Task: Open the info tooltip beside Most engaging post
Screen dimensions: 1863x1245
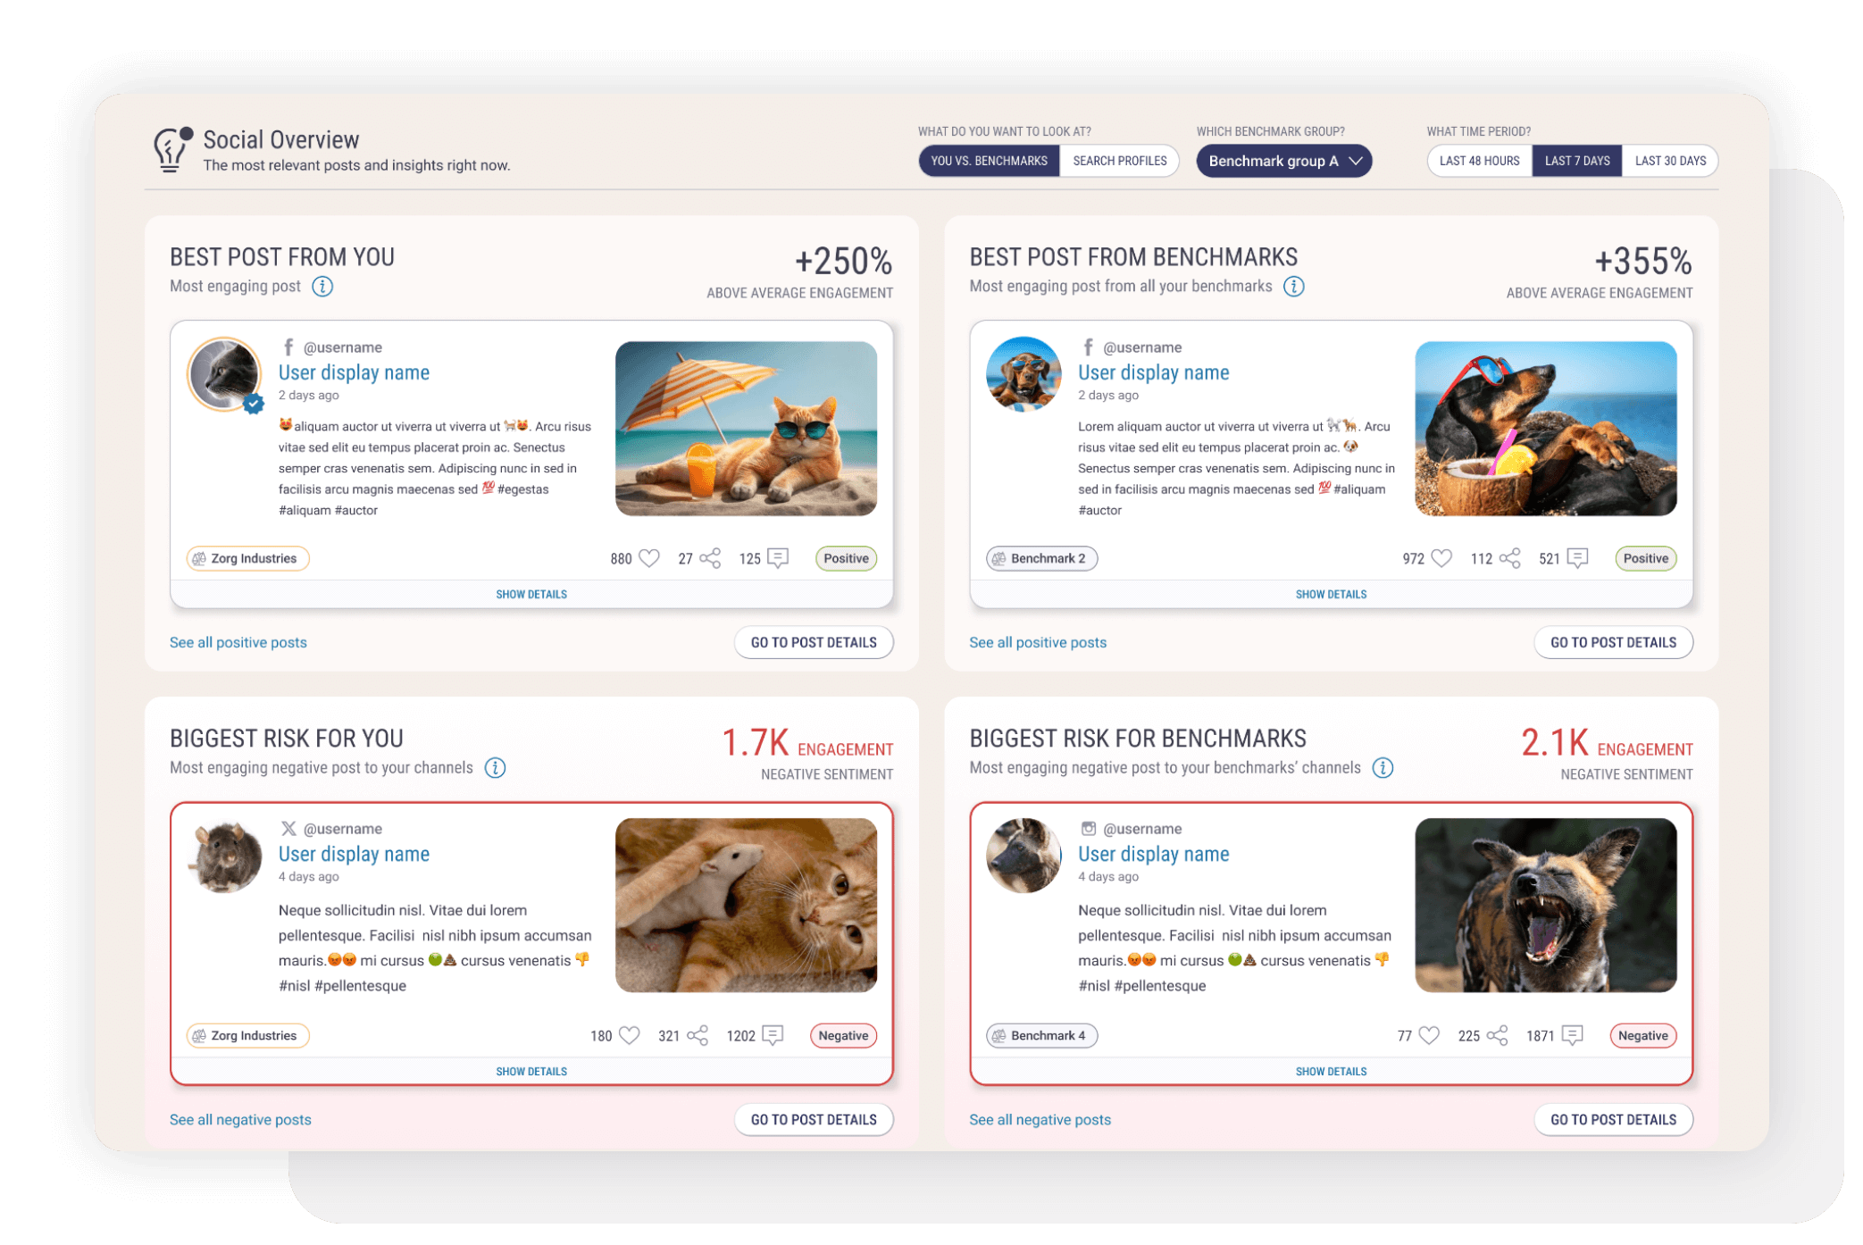Action: tap(322, 287)
